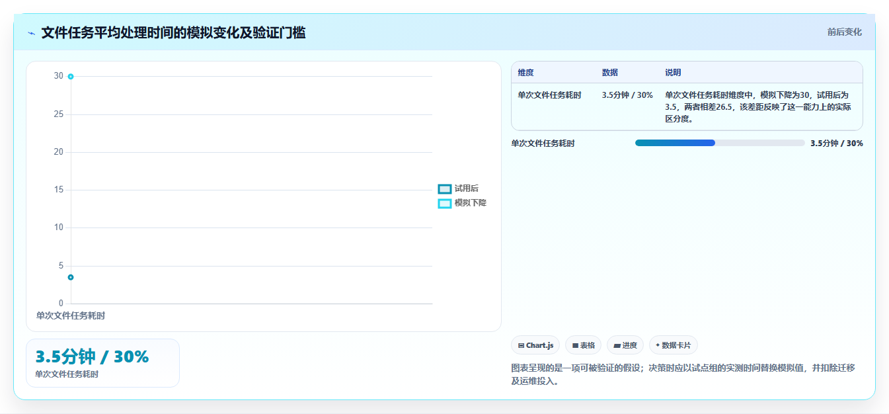Select the 数据卡片 tag
889x414 pixels.
(674, 345)
